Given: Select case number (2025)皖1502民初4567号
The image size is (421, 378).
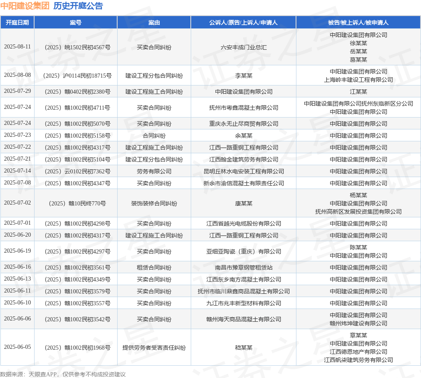Looking at the screenshot, I should coord(77,48).
